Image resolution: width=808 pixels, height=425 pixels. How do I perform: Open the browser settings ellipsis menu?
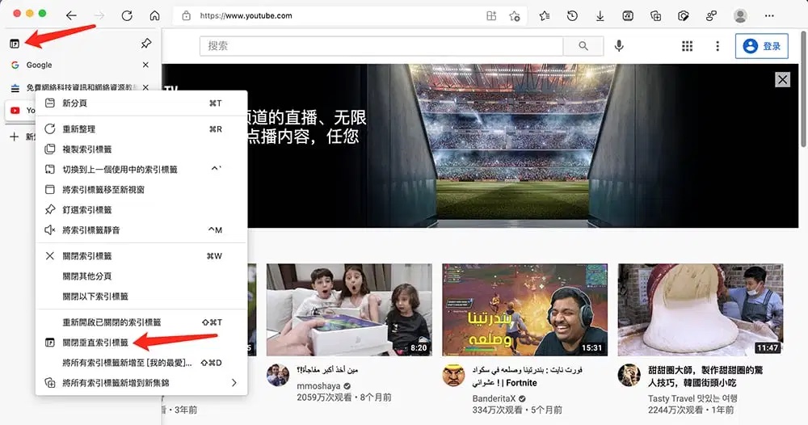pyautogui.click(x=769, y=16)
